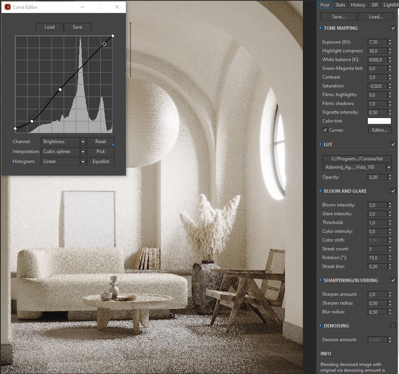
Task: Click the white Color tint swatch
Action: [379, 121]
